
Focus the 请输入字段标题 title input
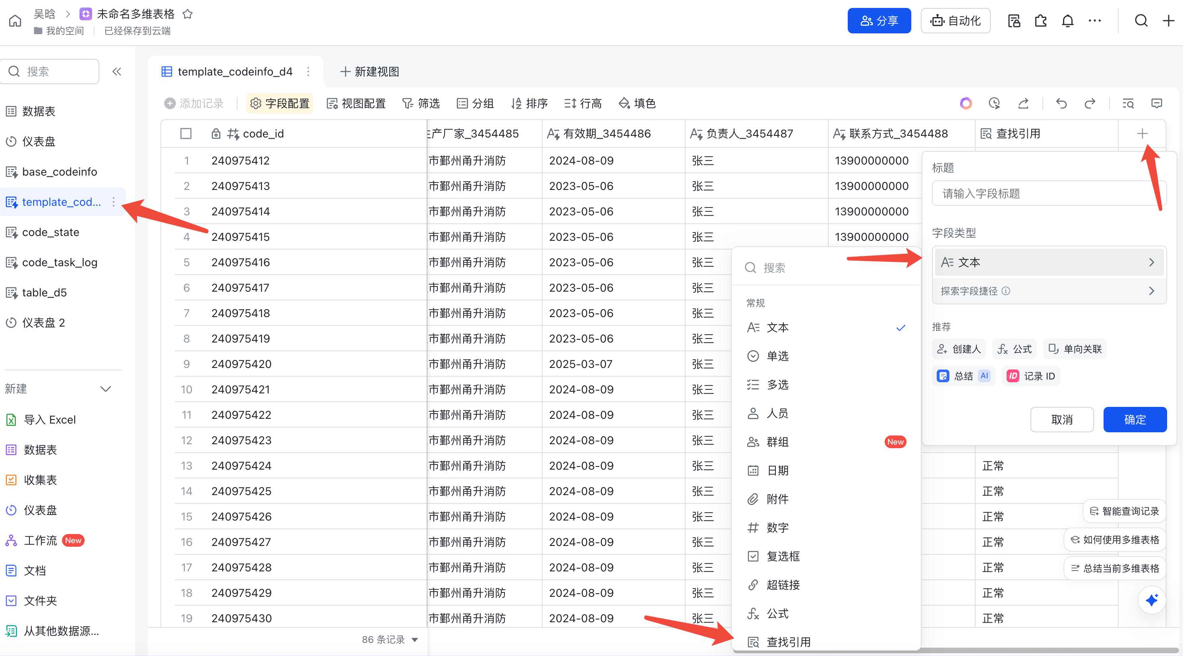point(1049,194)
